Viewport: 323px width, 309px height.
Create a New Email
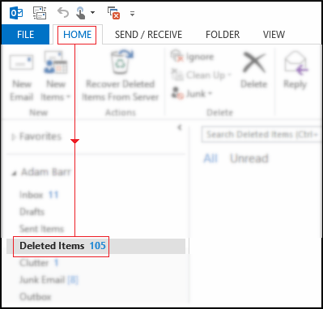(x=22, y=78)
